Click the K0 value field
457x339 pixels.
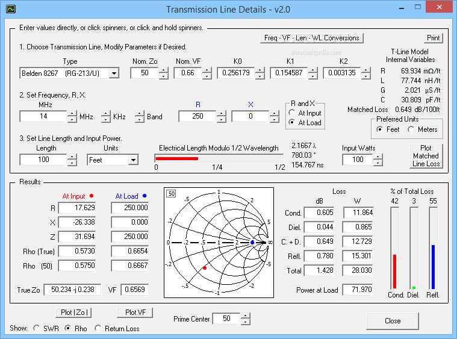pyautogui.click(x=236, y=73)
